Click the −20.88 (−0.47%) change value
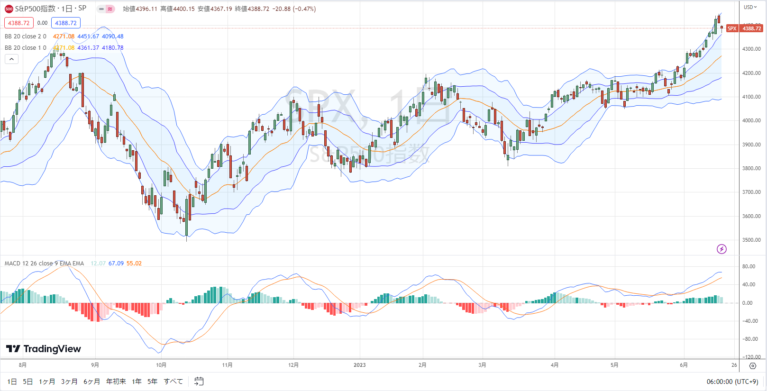This screenshot has height=391, width=767. coord(294,9)
